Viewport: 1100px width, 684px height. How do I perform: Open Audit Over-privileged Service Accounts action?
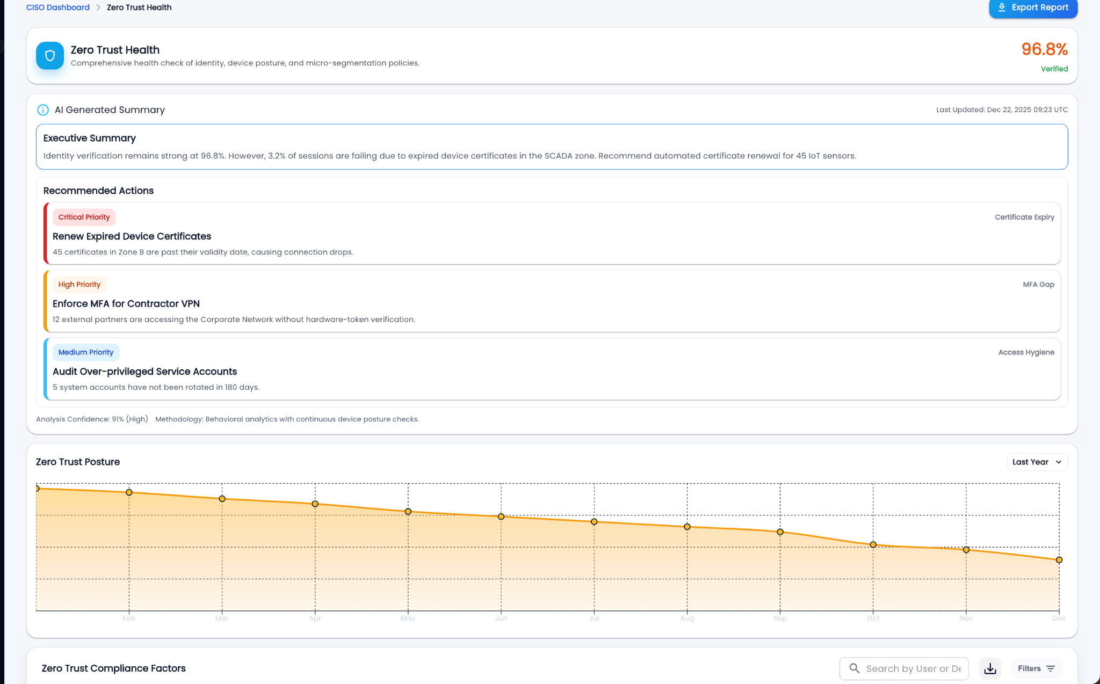(x=144, y=372)
